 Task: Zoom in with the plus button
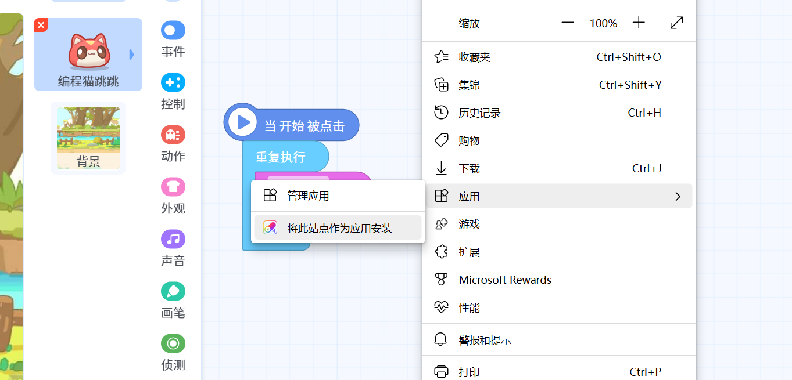pyautogui.click(x=639, y=23)
